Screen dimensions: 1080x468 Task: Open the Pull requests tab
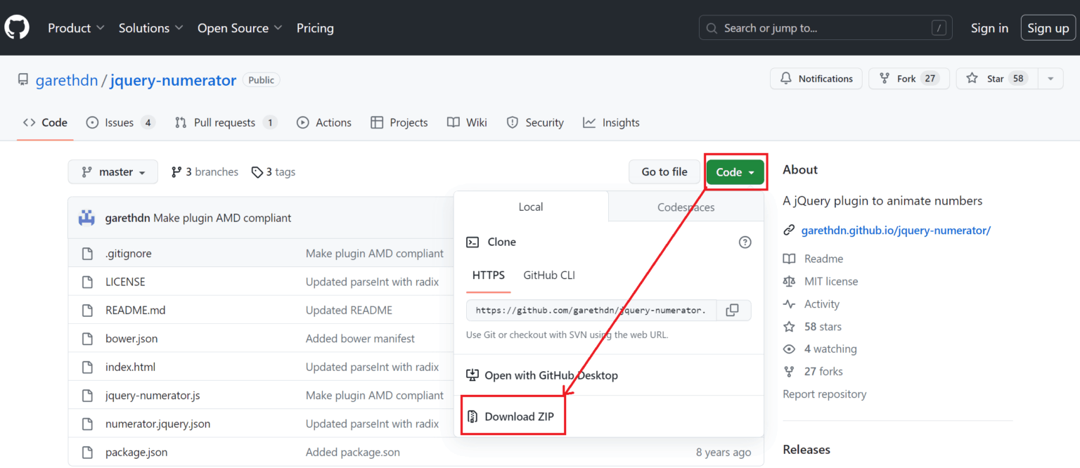point(224,122)
